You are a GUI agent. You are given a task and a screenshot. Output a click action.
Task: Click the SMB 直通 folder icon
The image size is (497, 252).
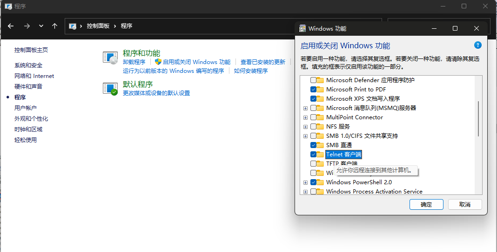point(320,145)
